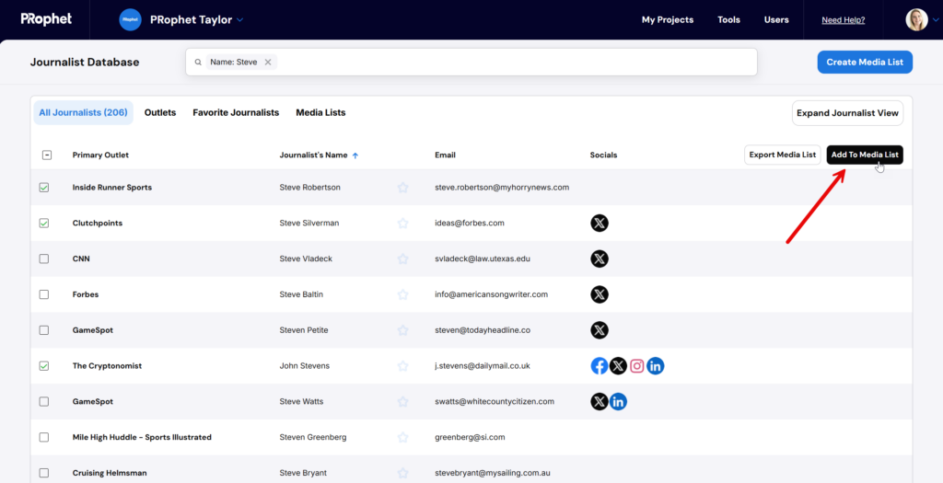
Task: Click The Cryptonomist outlet name
Action: pos(107,366)
